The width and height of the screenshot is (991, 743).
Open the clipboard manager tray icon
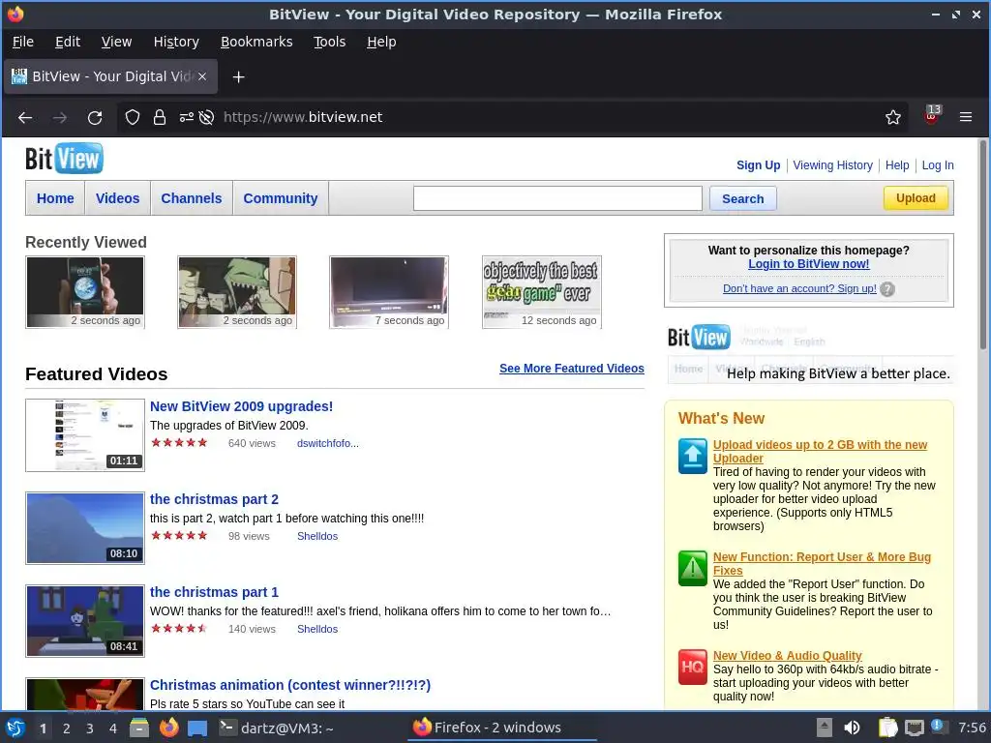tap(887, 728)
